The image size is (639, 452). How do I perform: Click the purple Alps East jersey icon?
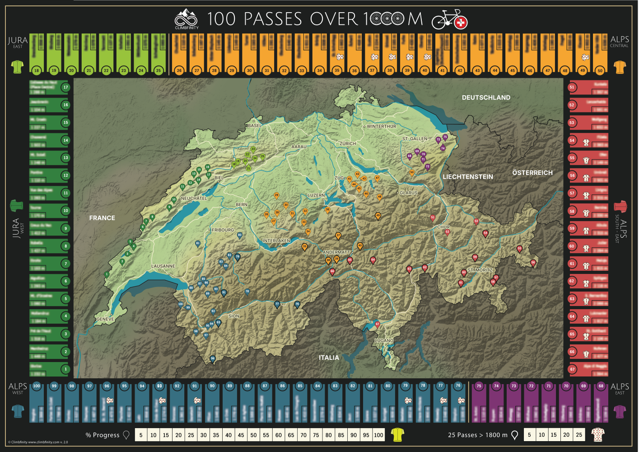[620, 411]
